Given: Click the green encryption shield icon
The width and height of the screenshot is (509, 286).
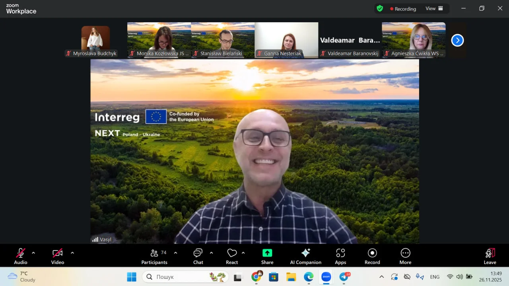Looking at the screenshot, I should tap(380, 8).
